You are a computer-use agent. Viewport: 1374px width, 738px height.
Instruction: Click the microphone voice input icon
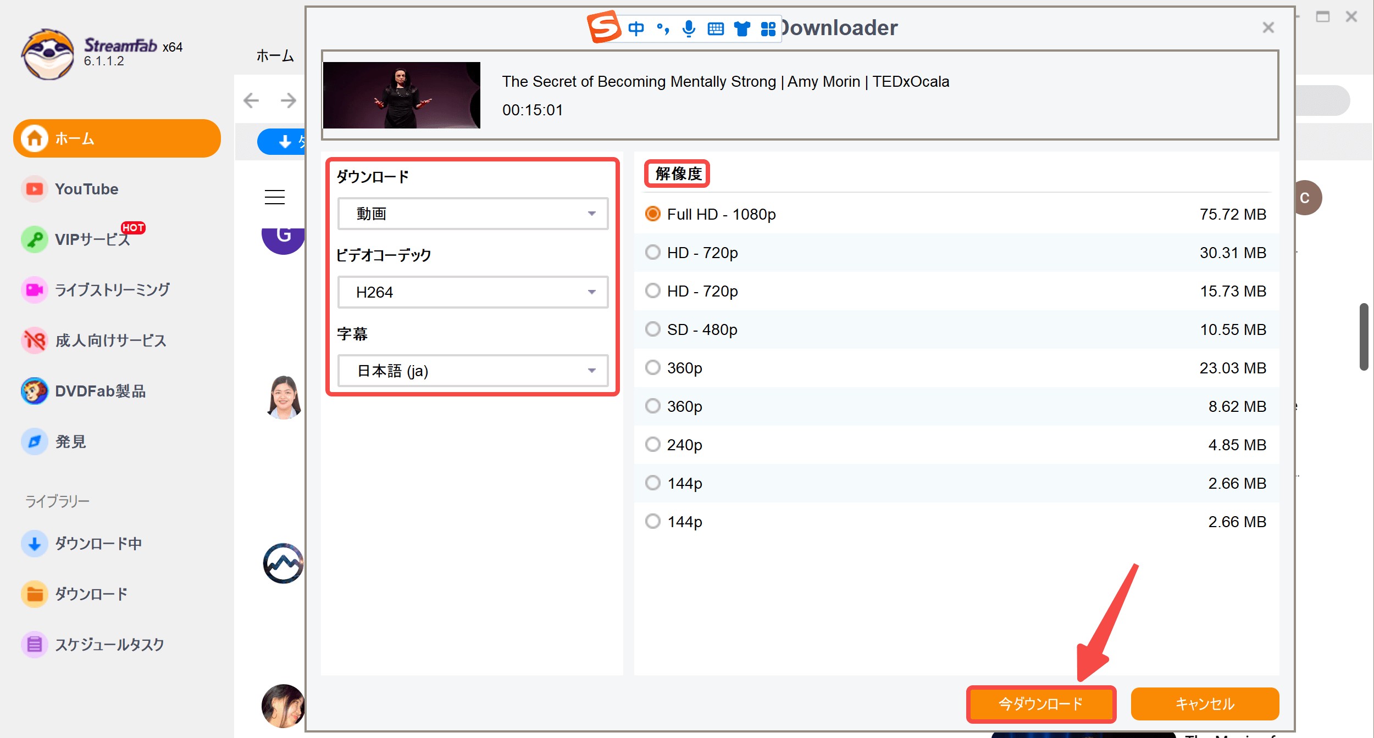click(x=689, y=29)
